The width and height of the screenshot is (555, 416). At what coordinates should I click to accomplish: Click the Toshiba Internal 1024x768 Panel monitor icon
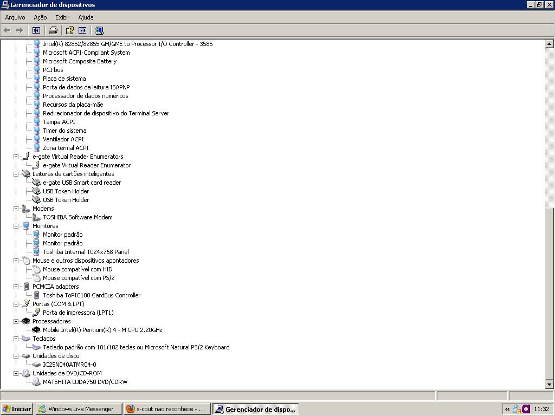(x=36, y=252)
